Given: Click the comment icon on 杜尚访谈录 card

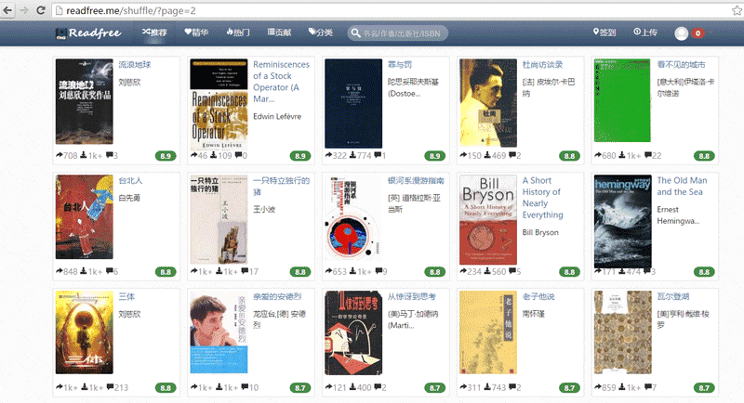Looking at the screenshot, I should (512, 155).
